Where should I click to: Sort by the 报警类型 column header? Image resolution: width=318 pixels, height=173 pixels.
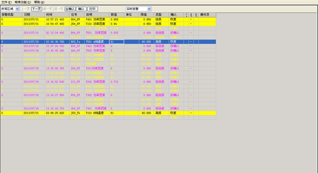[x=11, y=15]
